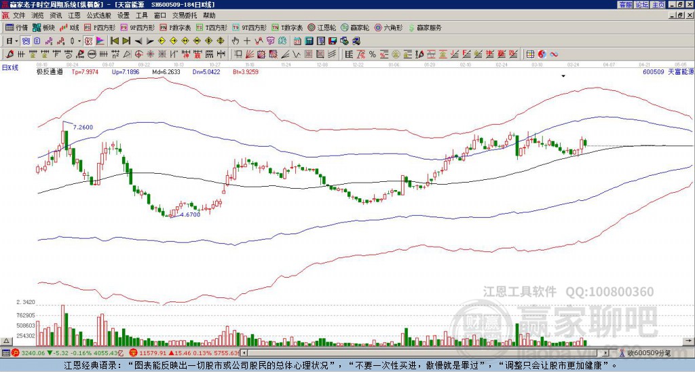The image size is (695, 372).
Task: Click the horizontal scrollbar left arrow
Action: [x=244, y=353]
